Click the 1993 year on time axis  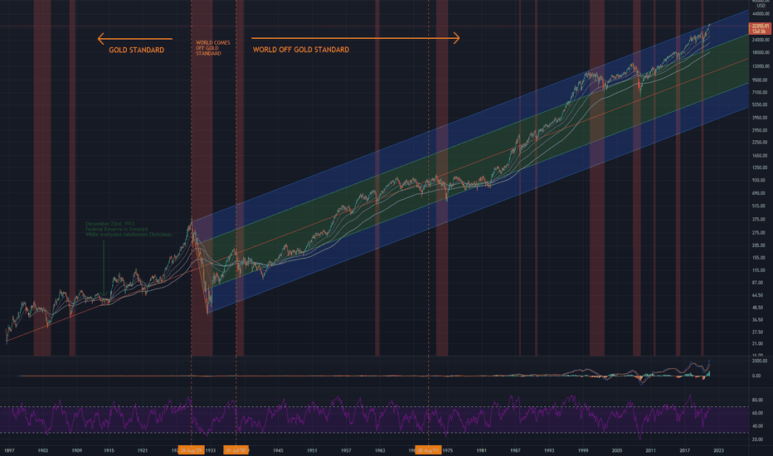[549, 450]
